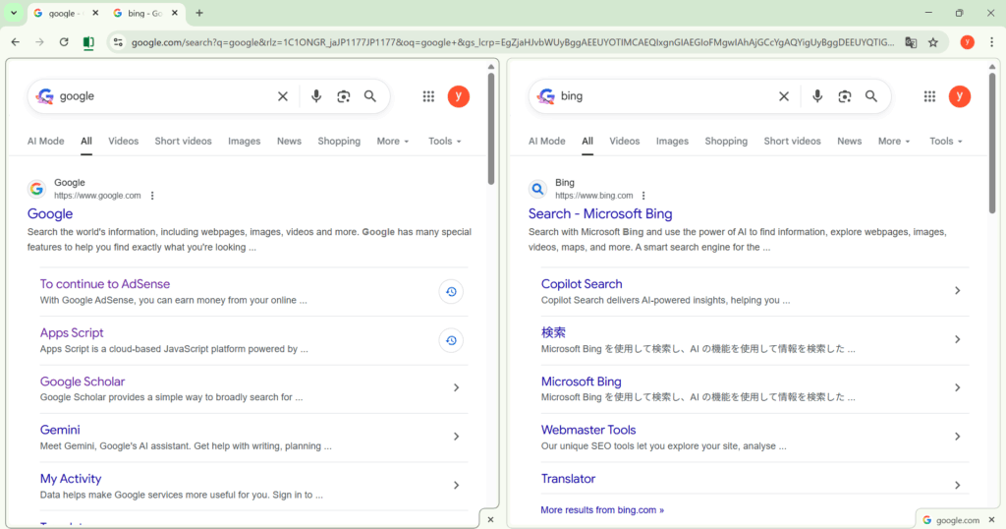
Task: Open Google Lens camera in left google pane
Action: point(343,96)
